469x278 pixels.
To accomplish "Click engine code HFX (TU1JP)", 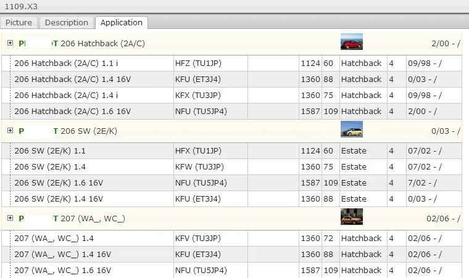I will pyautogui.click(x=198, y=151).
